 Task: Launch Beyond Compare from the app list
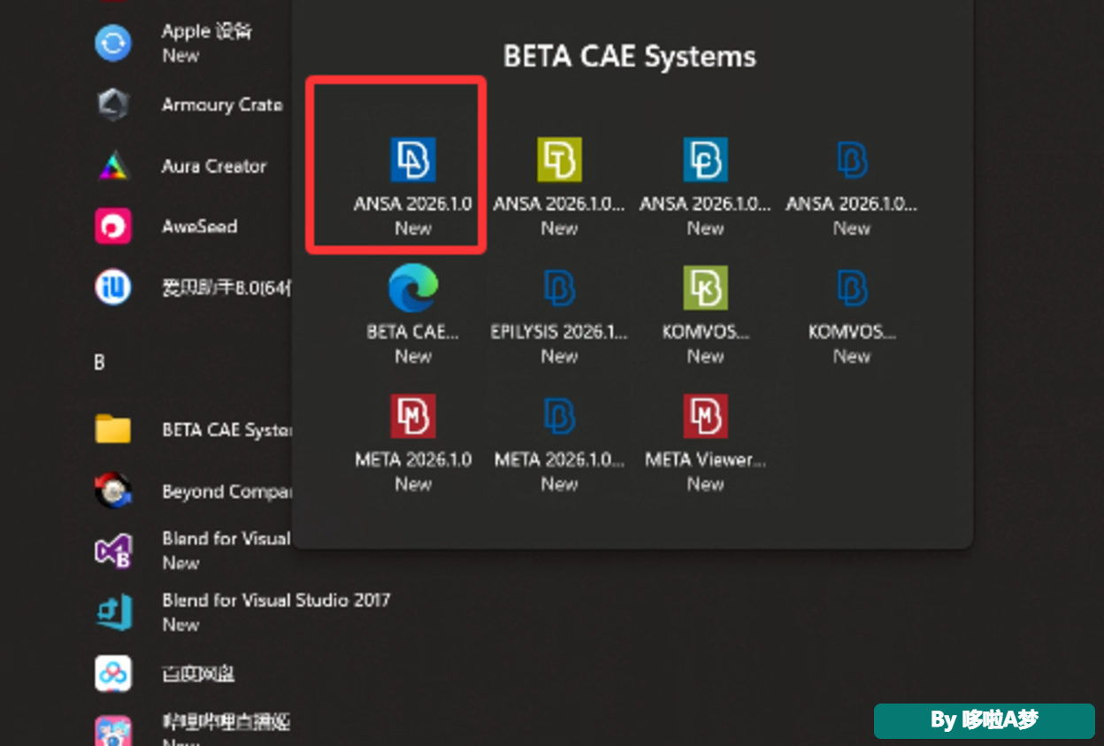coord(193,491)
